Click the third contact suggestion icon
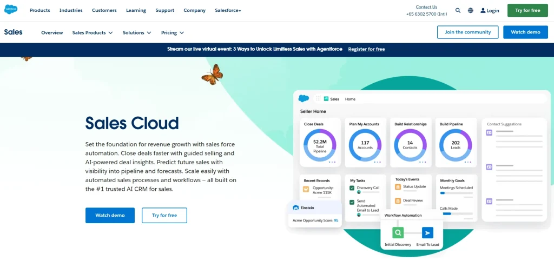 489,201
